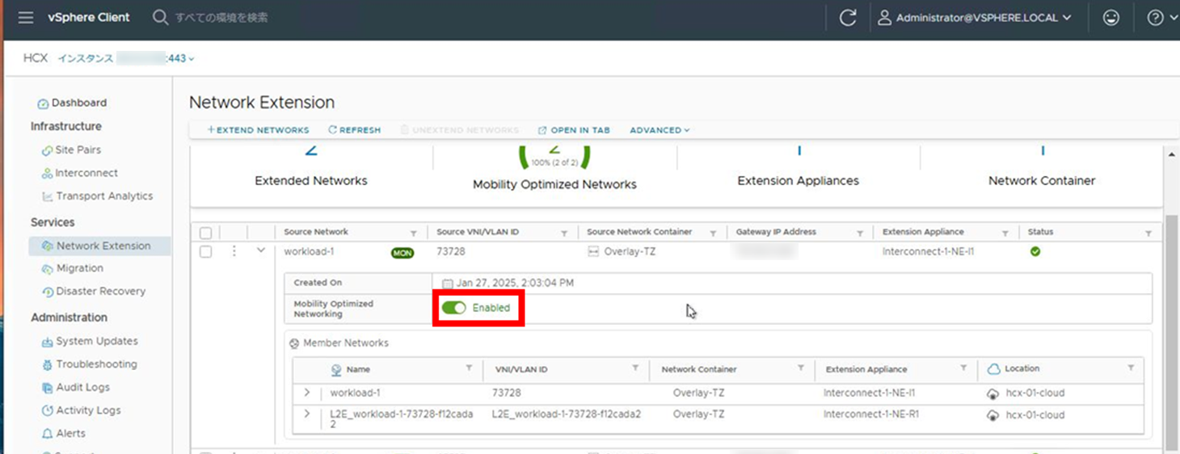
Task: Click the Transport Analytics chart icon
Action: coord(47,196)
